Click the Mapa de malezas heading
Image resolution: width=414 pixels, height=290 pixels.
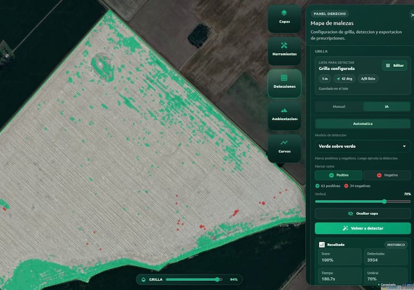pos(332,23)
